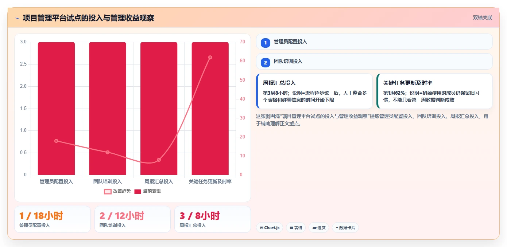Click the 第3周8小时 description text
Screen dimensions: 507x247
pos(314,97)
